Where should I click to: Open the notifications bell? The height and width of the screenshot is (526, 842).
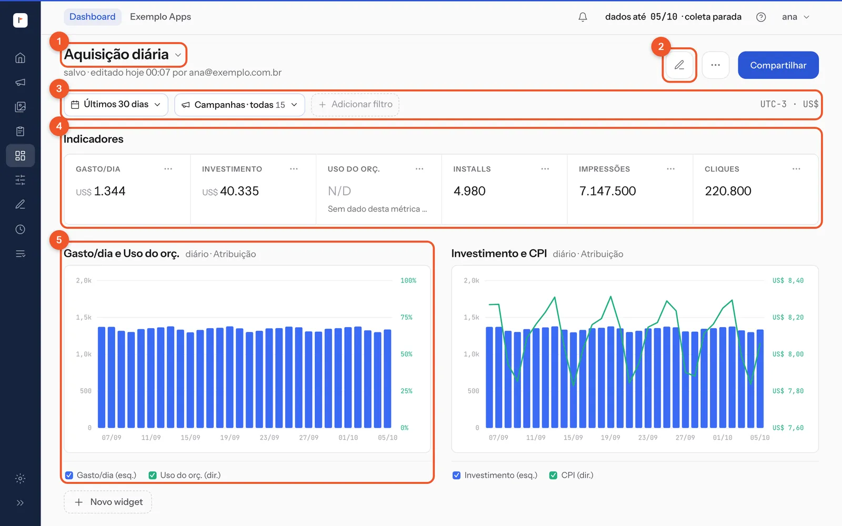point(583,17)
